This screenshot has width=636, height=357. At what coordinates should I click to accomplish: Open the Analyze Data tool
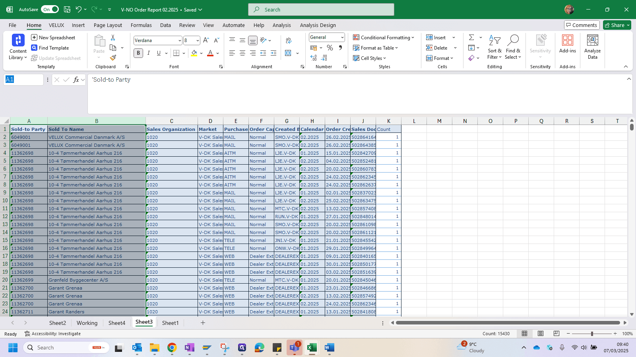[x=592, y=47]
